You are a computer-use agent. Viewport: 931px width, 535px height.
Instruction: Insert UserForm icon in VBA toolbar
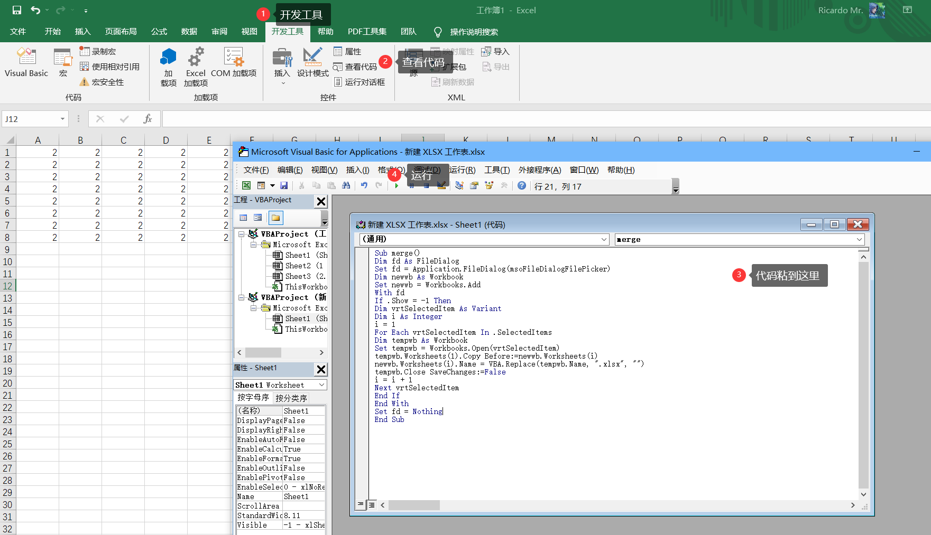click(x=261, y=185)
